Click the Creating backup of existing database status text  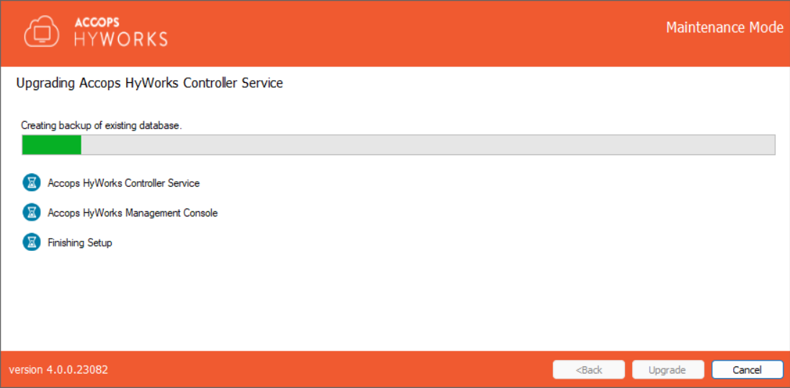tap(101, 125)
